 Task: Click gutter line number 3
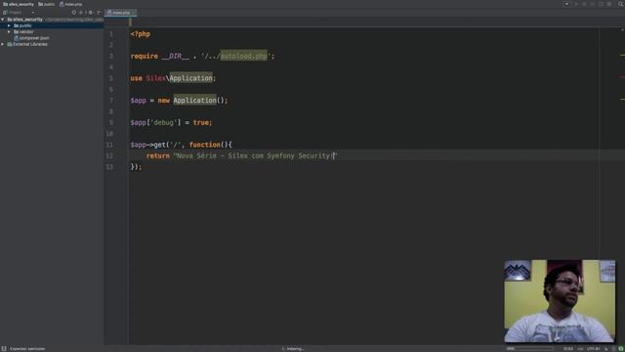111,57
